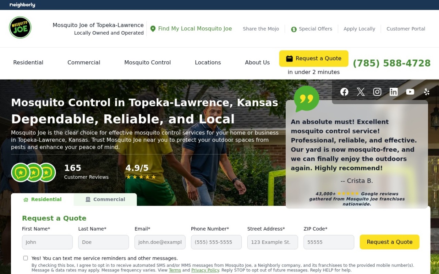The width and height of the screenshot is (439, 274).
Task: Open the YouTube social icon
Action: pyautogui.click(x=410, y=92)
